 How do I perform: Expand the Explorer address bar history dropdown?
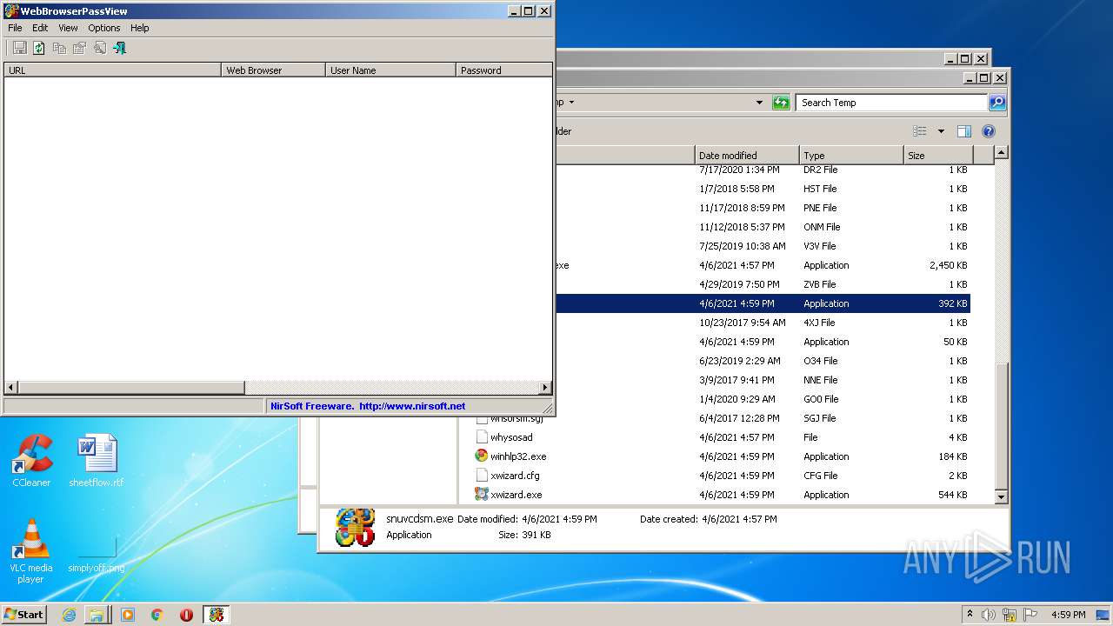[760, 103]
